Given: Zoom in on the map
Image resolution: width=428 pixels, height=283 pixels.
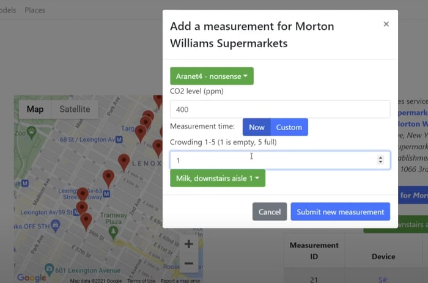Looking at the screenshot, I should pyautogui.click(x=188, y=244).
